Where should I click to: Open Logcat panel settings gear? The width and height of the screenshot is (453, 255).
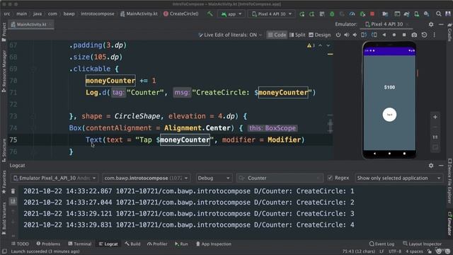(x=431, y=165)
